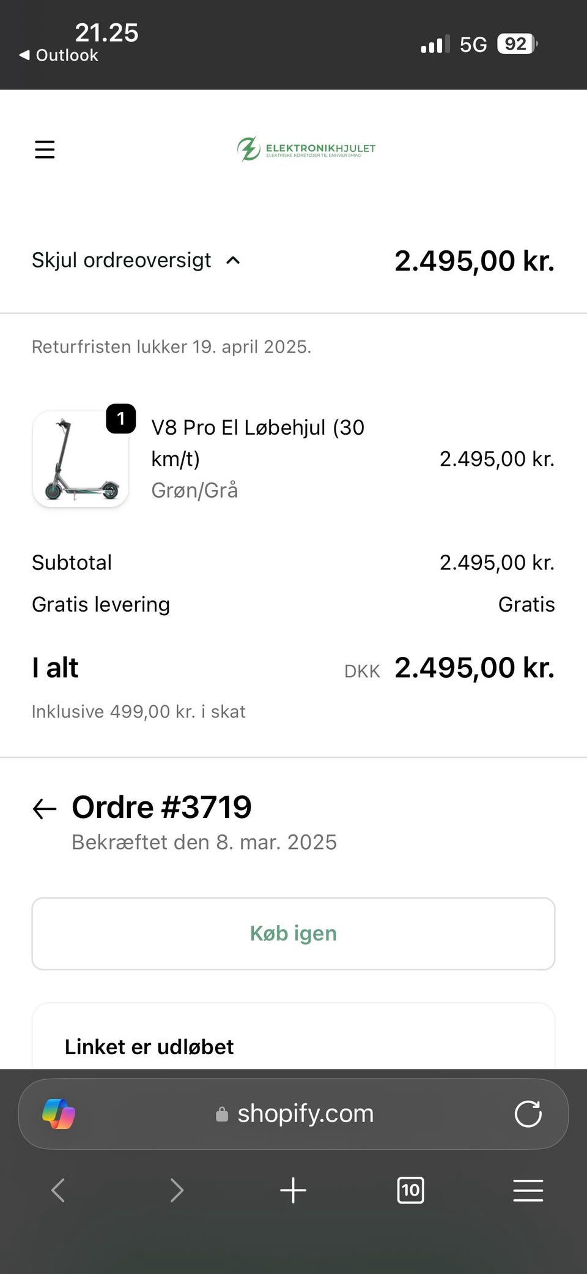Tap the quantity badge on the scooter image
Image resolution: width=587 pixels, height=1274 pixels.
pyautogui.click(x=121, y=419)
